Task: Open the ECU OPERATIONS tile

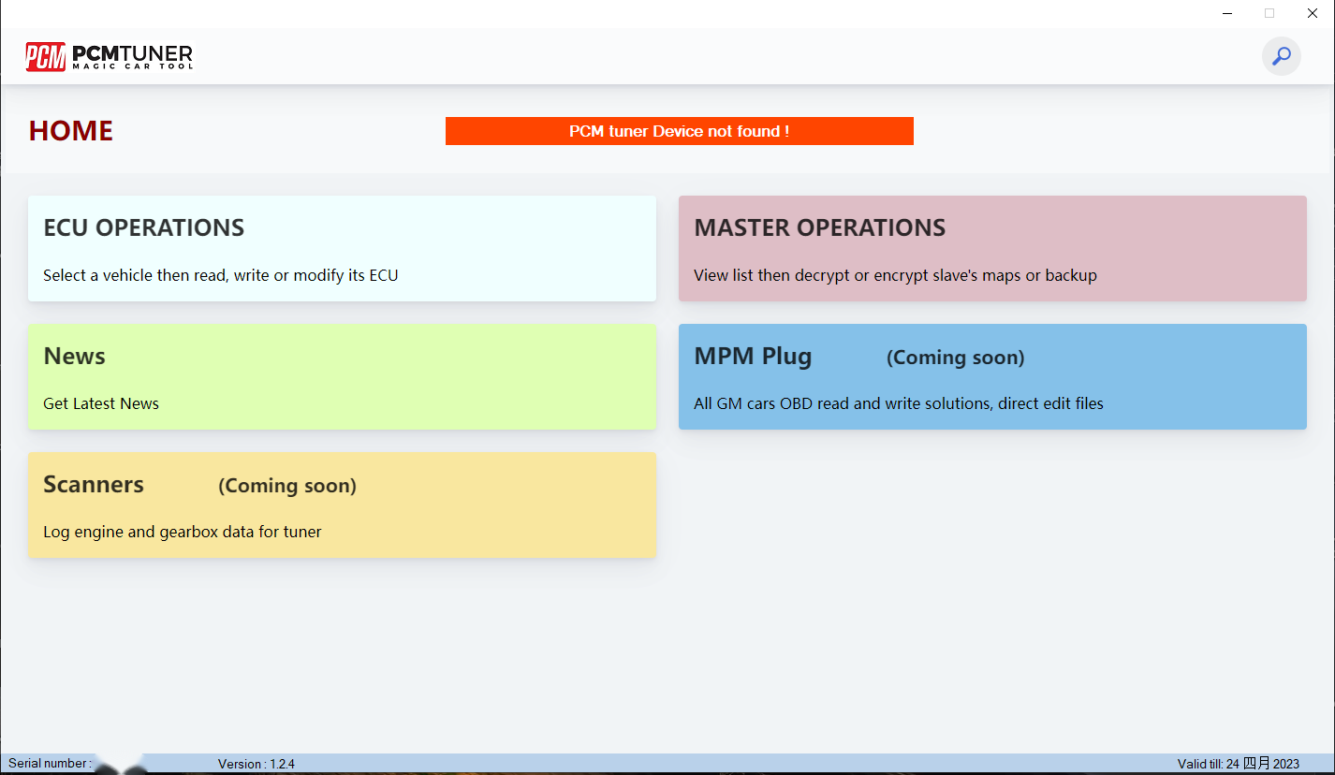Action: point(342,248)
